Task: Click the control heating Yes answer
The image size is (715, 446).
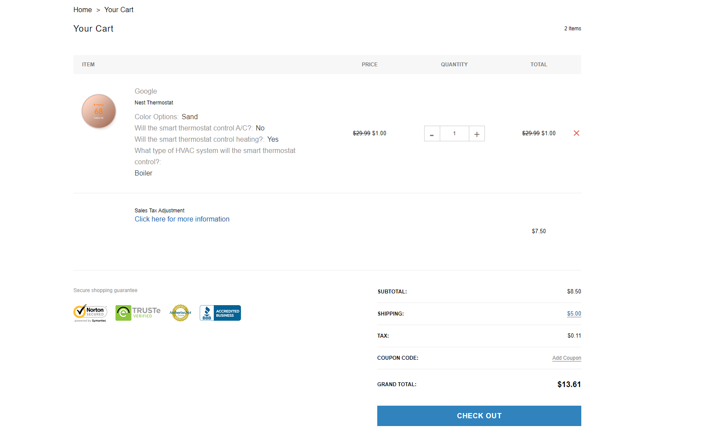Action: click(x=273, y=140)
